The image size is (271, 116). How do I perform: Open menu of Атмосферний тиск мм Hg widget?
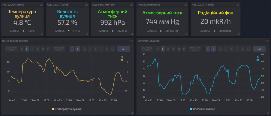pos(186,5)
